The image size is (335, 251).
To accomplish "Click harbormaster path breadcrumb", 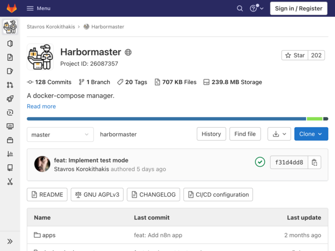I will point(118,134).
